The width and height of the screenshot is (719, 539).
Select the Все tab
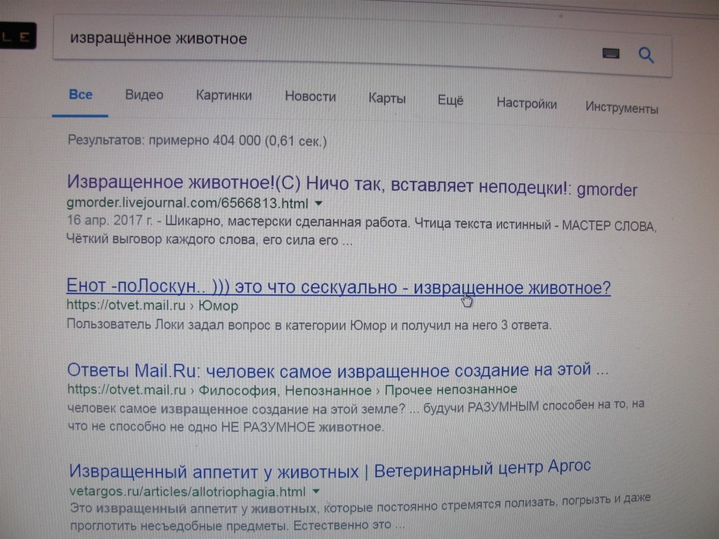(x=80, y=95)
